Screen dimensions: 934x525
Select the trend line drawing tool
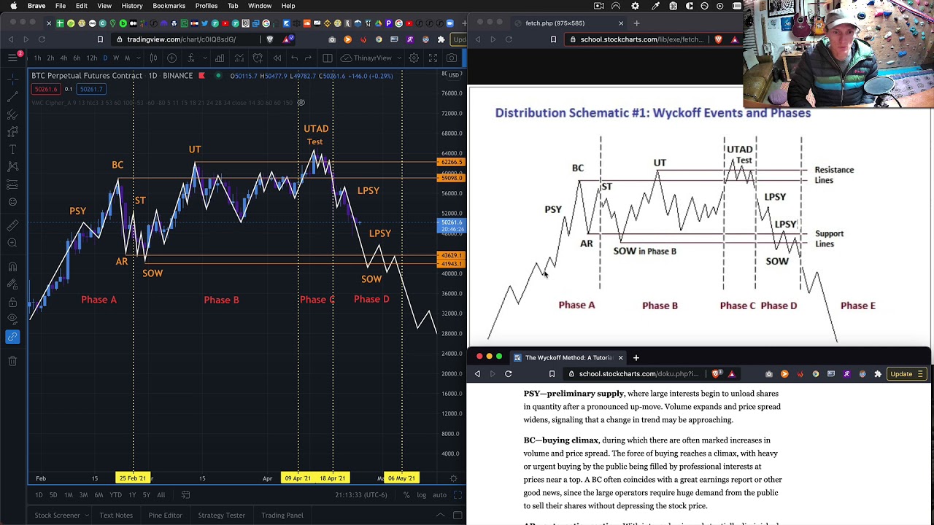[x=12, y=96]
